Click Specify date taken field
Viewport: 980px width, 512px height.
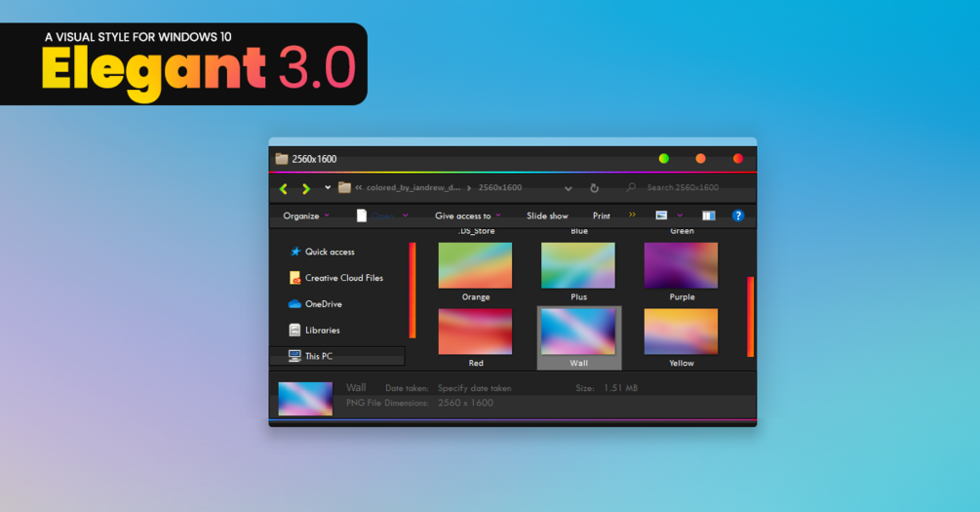click(x=474, y=388)
